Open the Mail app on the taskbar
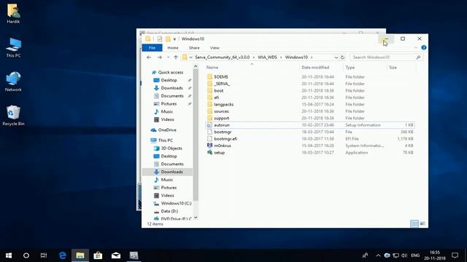Screen dimensions: 467x262 [116, 255]
